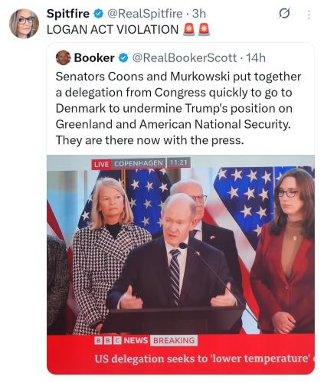Open Spitfire's profile avatar
The height and width of the screenshot is (383, 324).
[x=24, y=24]
